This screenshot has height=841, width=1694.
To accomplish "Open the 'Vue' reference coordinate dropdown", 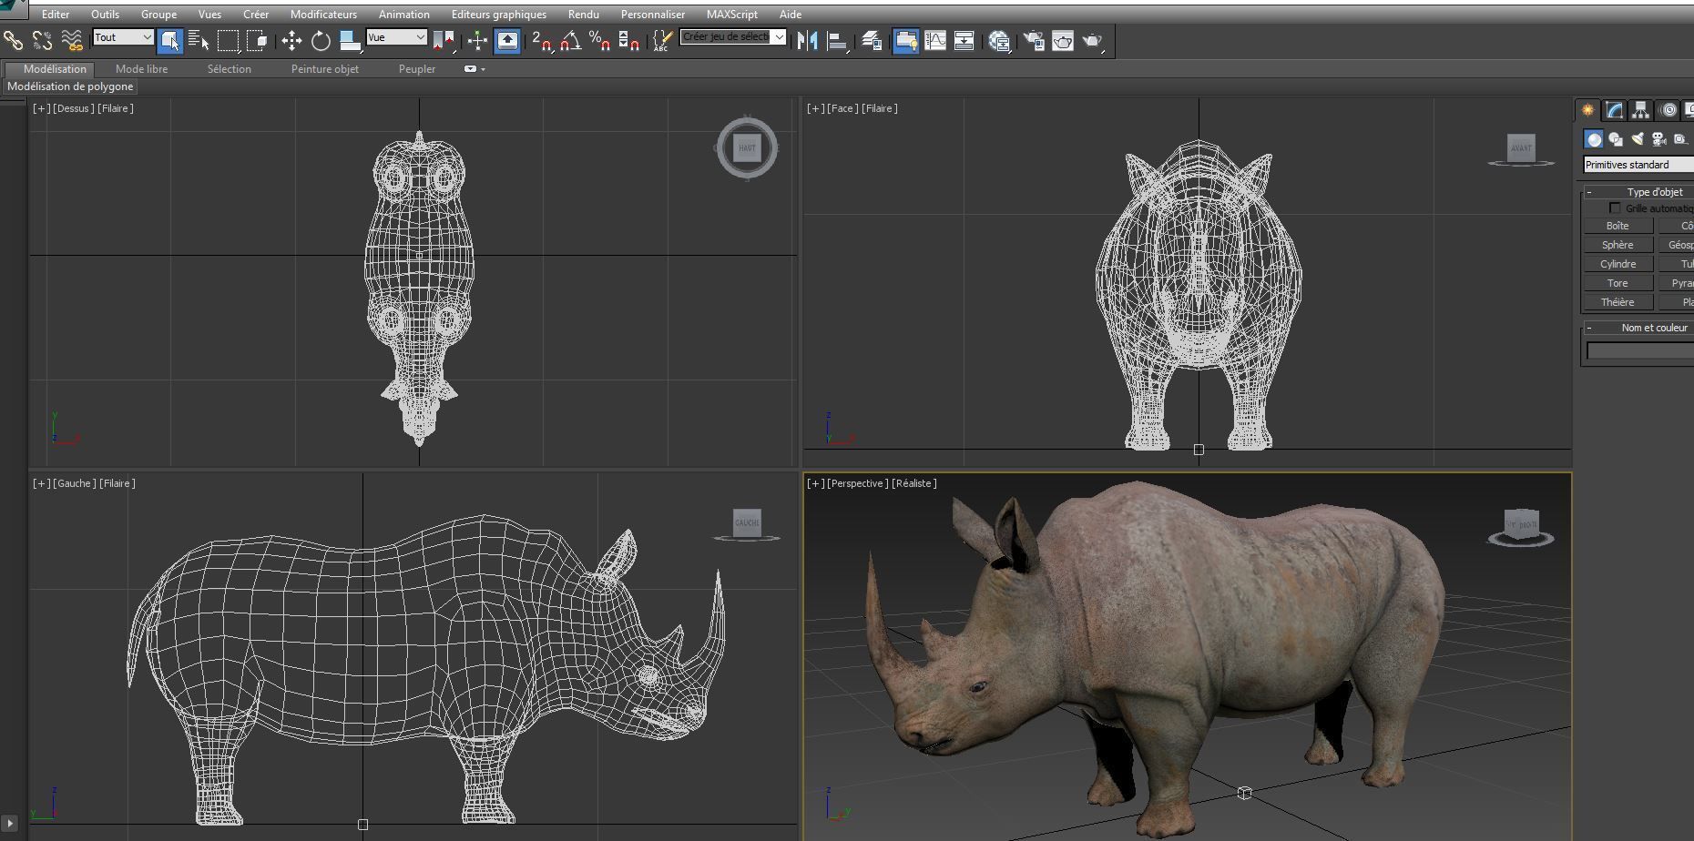I will 396,37.
